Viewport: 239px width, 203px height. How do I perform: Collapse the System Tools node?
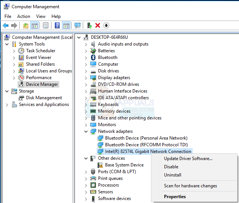[7, 44]
